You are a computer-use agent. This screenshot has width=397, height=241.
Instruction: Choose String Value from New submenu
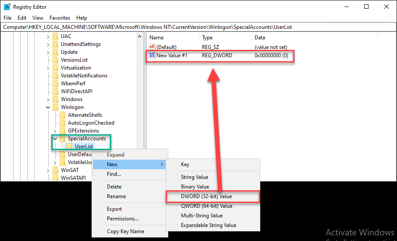[x=195, y=177]
